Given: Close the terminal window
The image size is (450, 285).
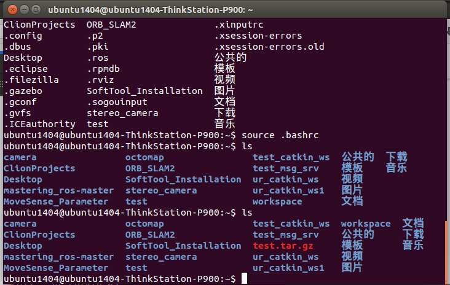Looking at the screenshot, I should [x=12, y=10].
